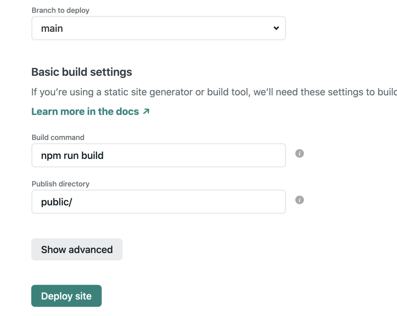Focus the Publish directory input field
Viewport: 397px width, 316px height.
pyautogui.click(x=158, y=202)
